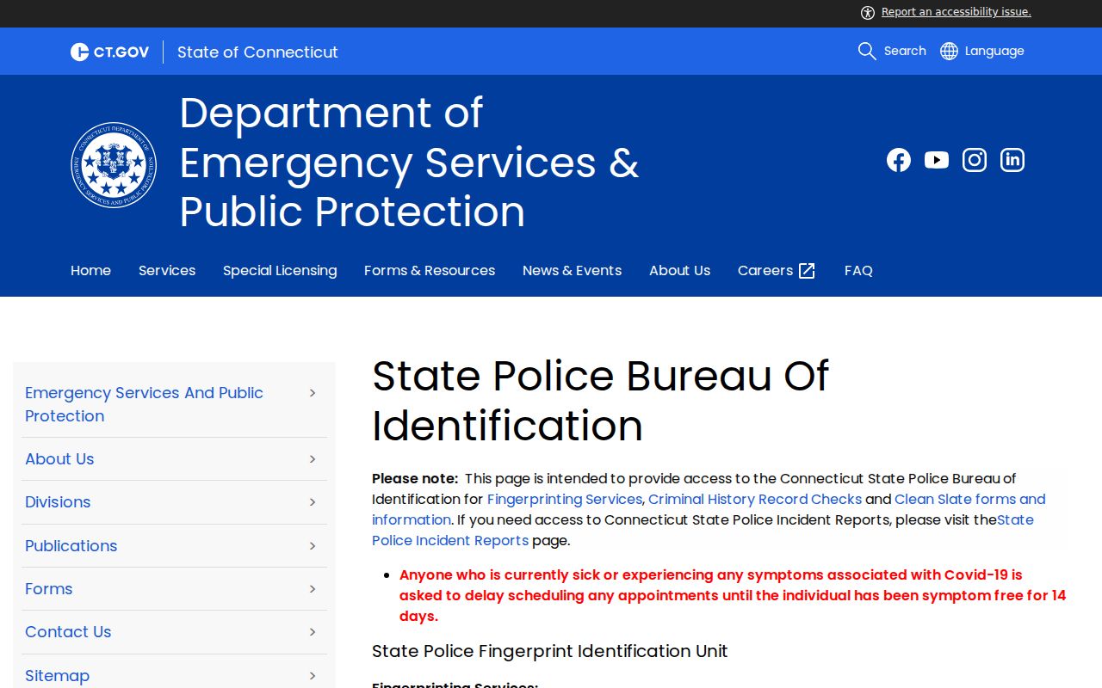Expand the About Us sidebar chevron
Viewport: 1102px width, 688px height.
[313, 459]
